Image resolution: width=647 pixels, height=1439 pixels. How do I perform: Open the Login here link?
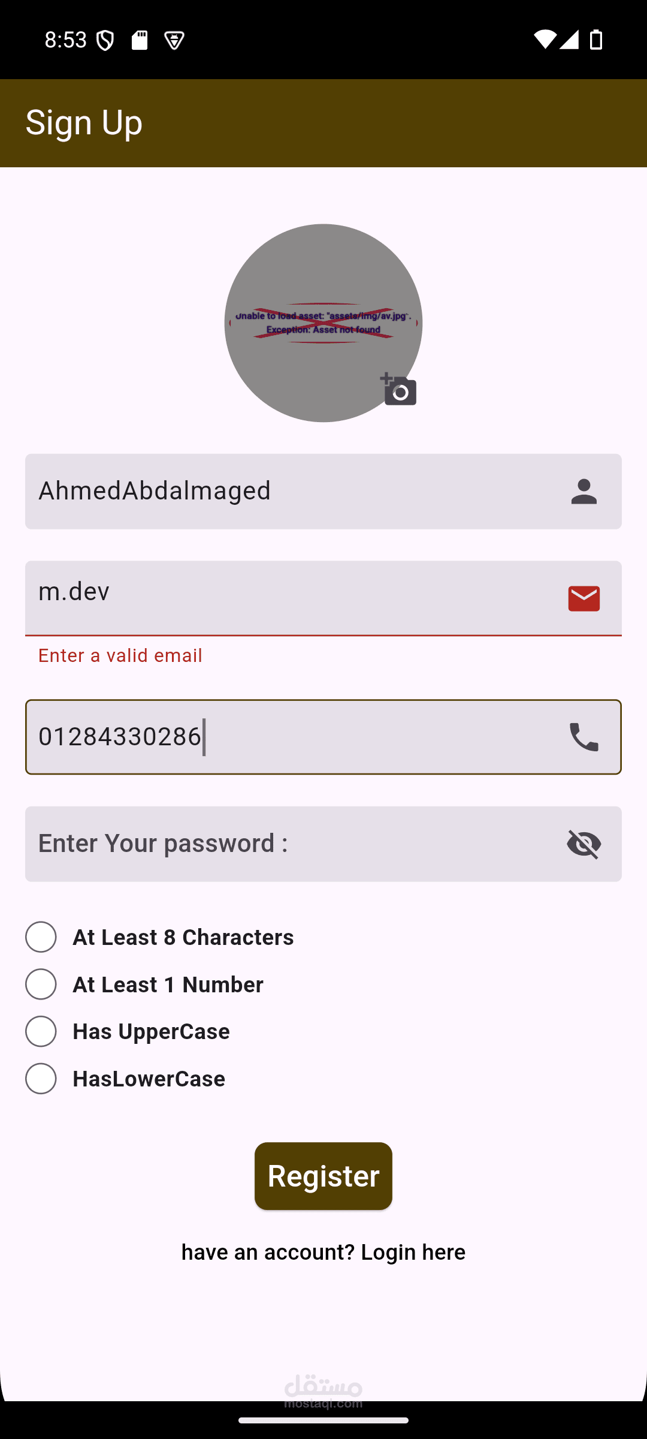(x=413, y=1252)
